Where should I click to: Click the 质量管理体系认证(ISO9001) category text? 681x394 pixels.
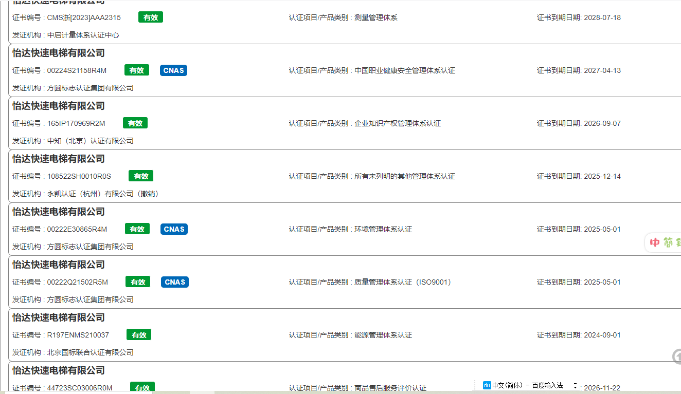[403, 282]
